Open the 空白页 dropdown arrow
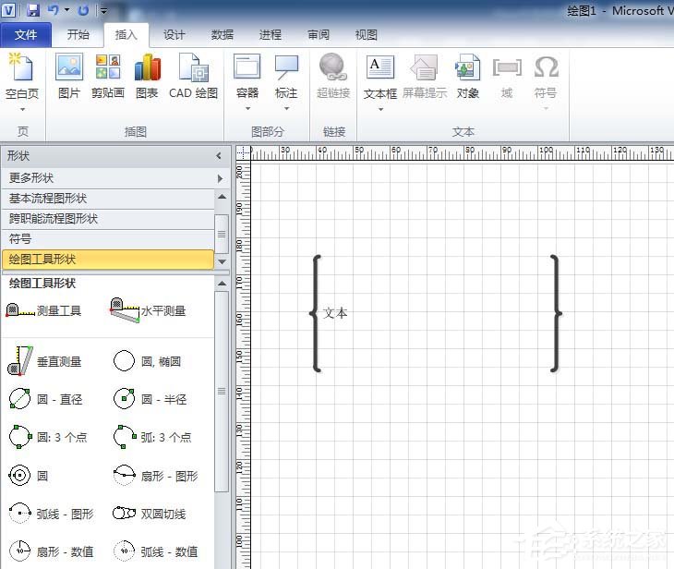Screen dimensions: 674x569 [22, 110]
